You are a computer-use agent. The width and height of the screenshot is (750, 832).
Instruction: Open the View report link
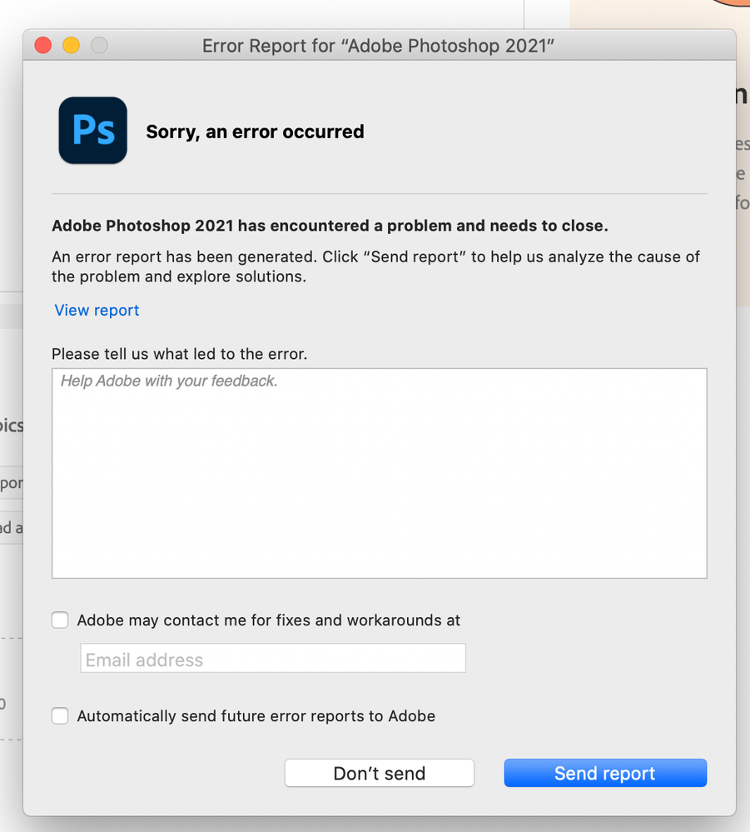click(97, 310)
